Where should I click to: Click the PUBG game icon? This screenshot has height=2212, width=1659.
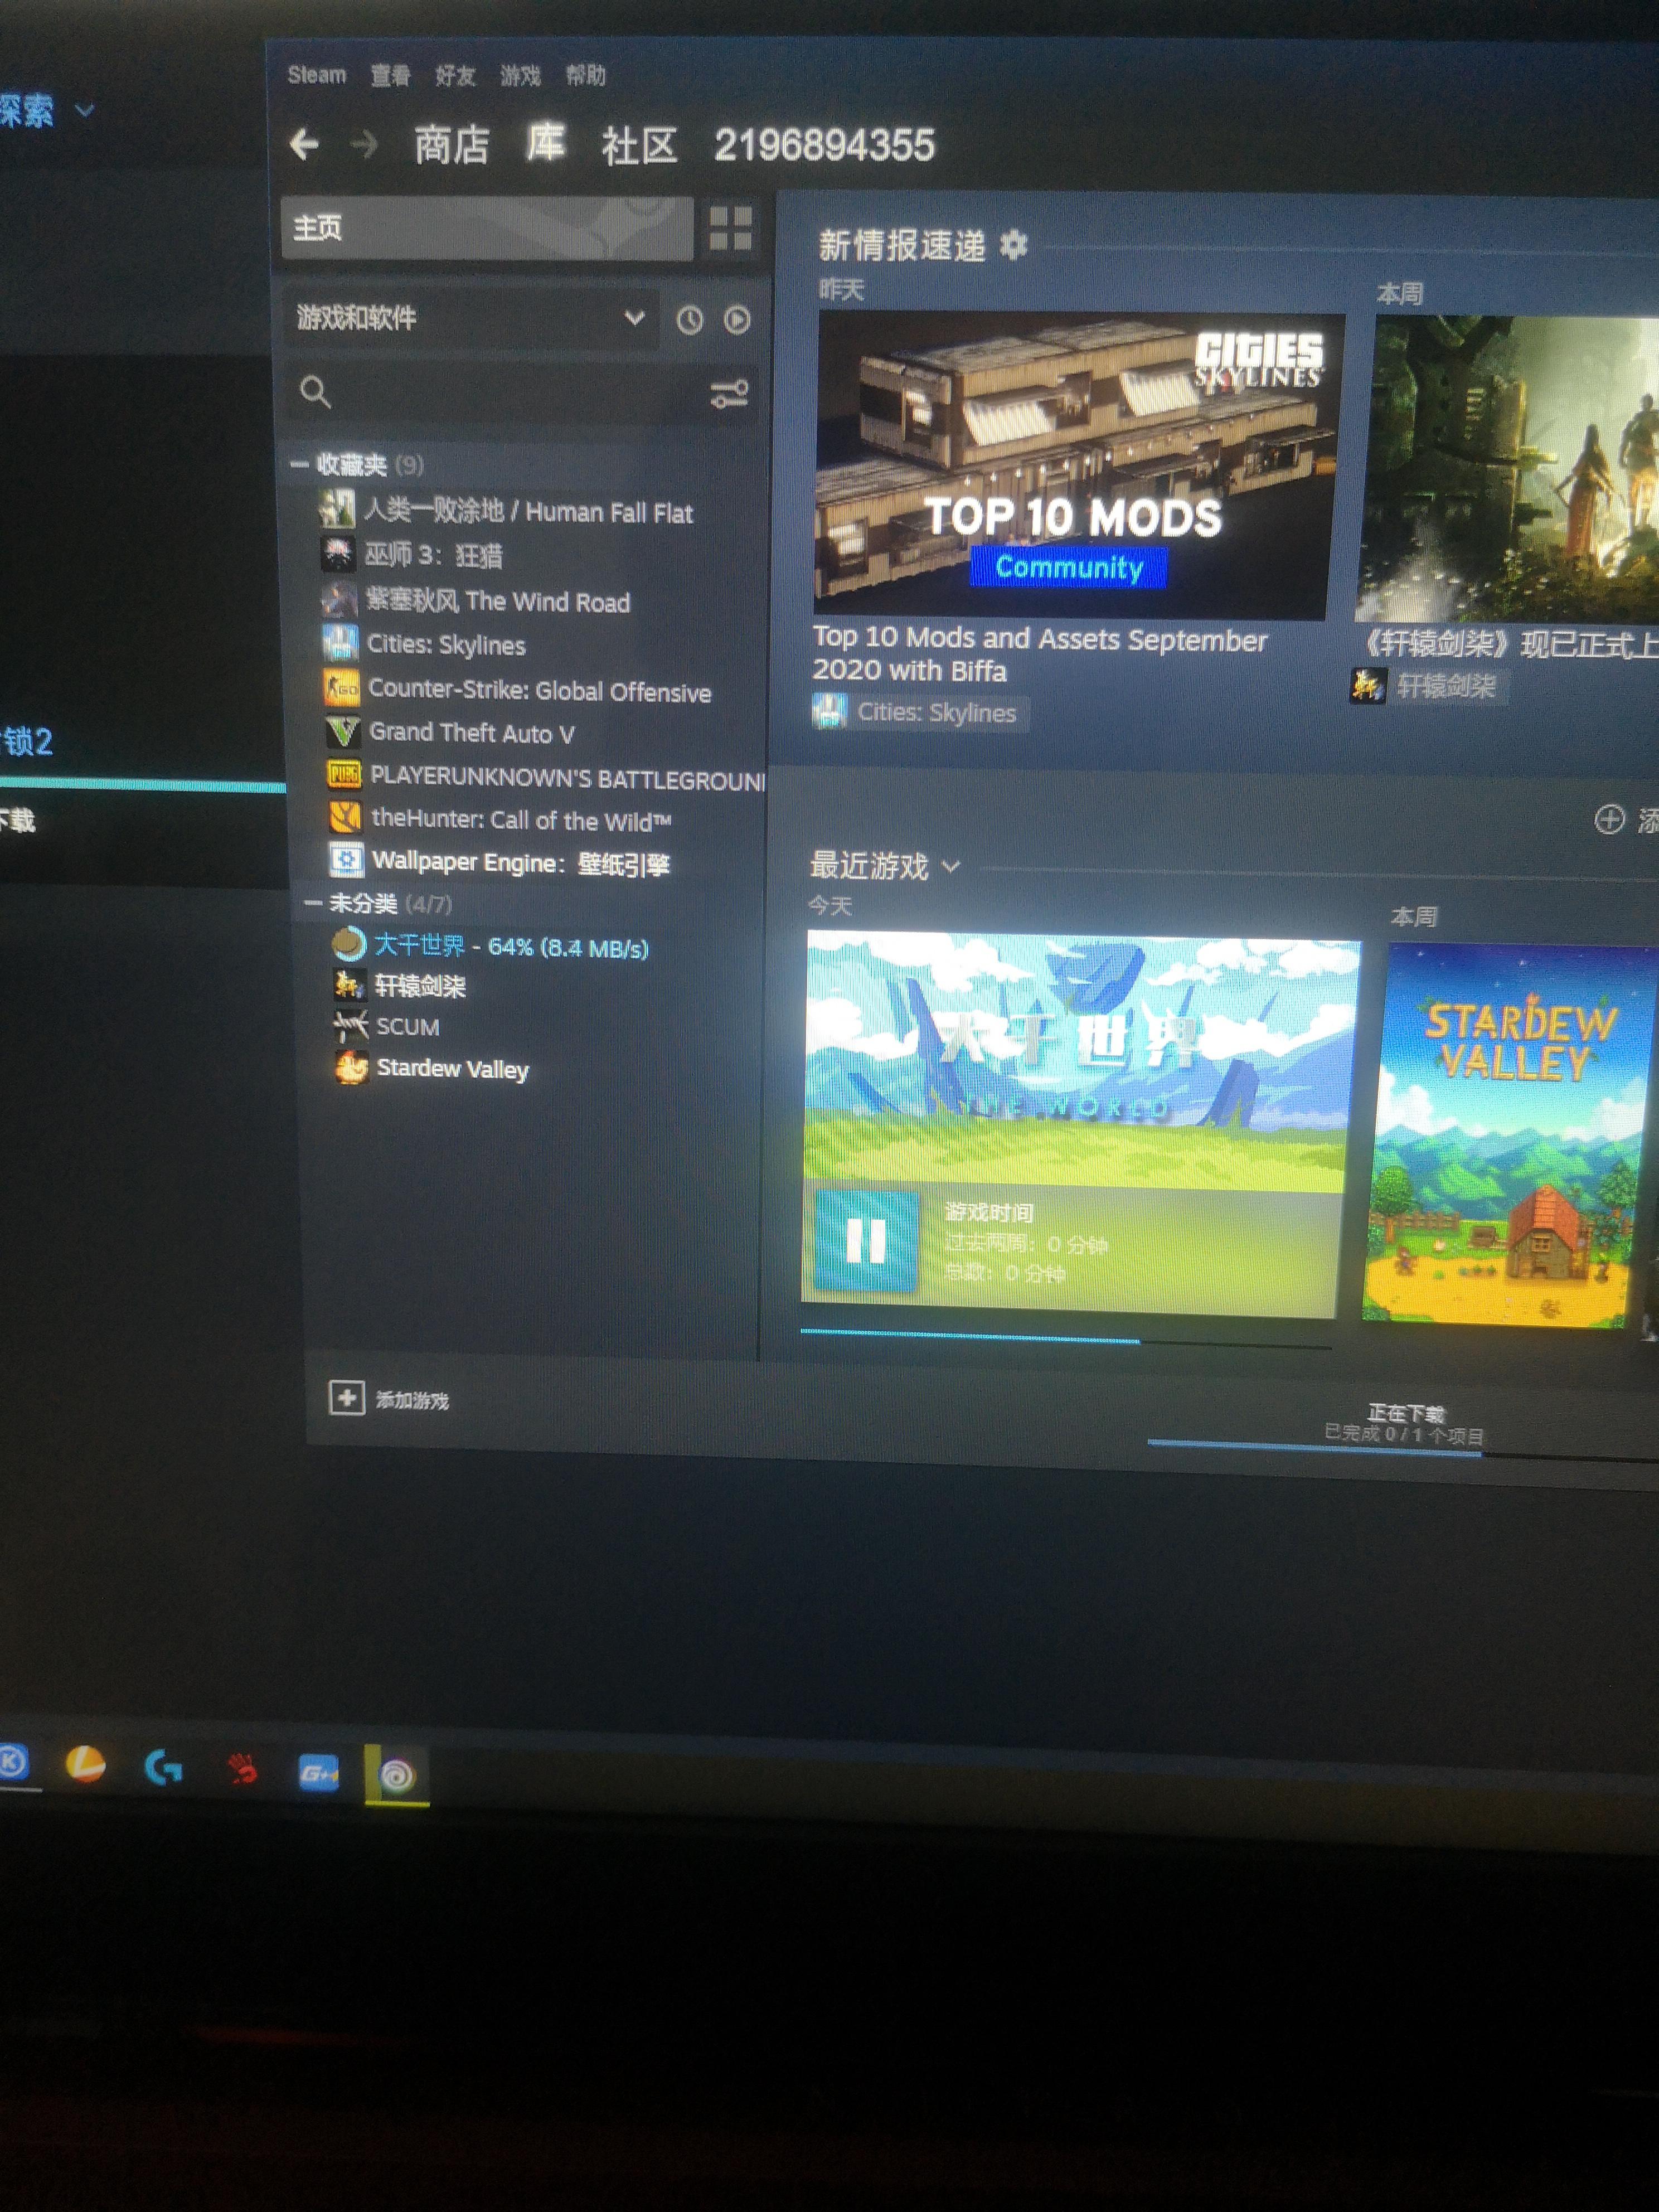tap(344, 775)
